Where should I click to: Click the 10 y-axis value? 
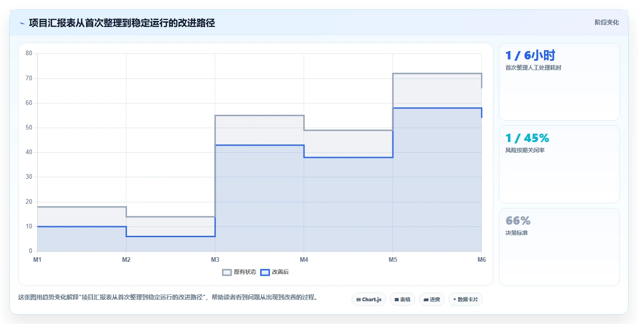tap(29, 227)
